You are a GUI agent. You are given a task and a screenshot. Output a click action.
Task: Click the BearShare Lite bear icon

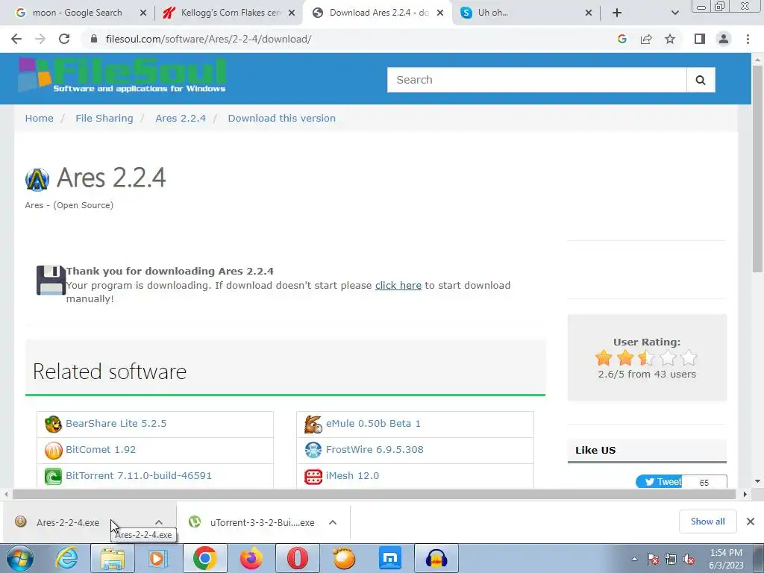coord(53,424)
